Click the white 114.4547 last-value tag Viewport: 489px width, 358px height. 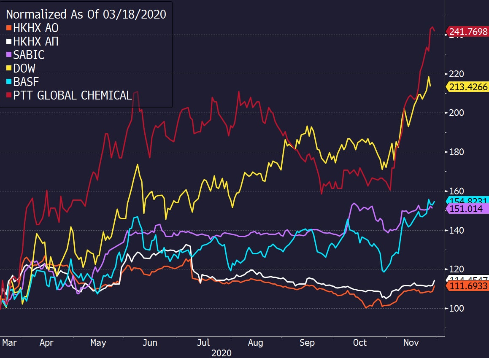(467, 278)
